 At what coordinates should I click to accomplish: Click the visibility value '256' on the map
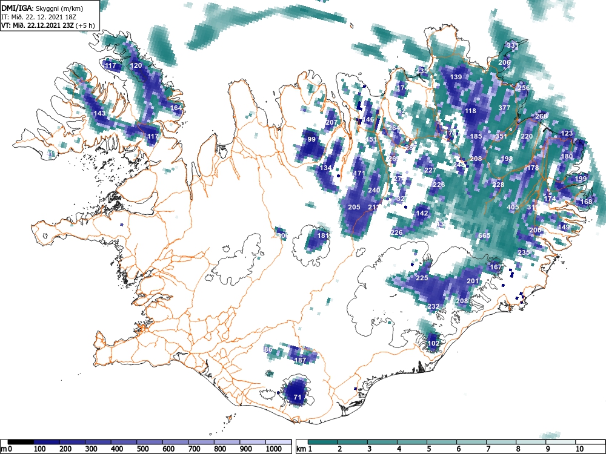[x=524, y=88]
